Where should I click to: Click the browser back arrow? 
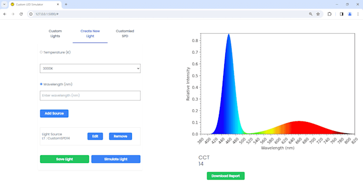click(5, 14)
